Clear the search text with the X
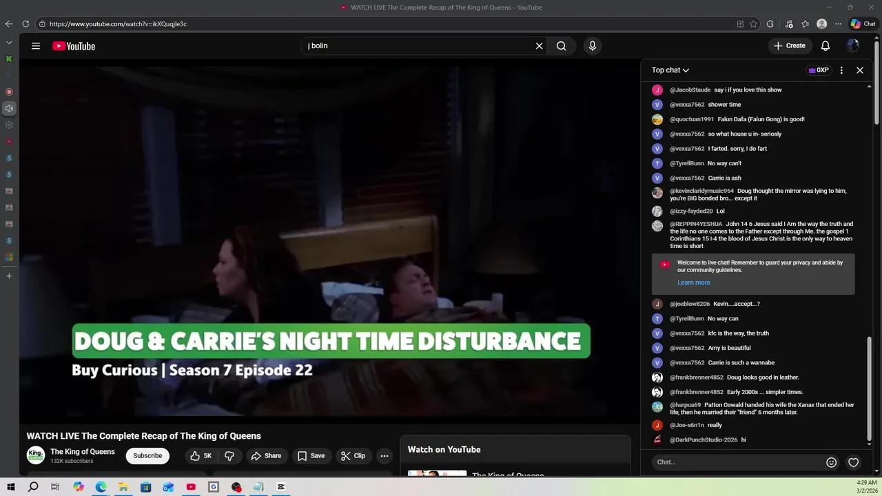The image size is (882, 496). coord(539,46)
